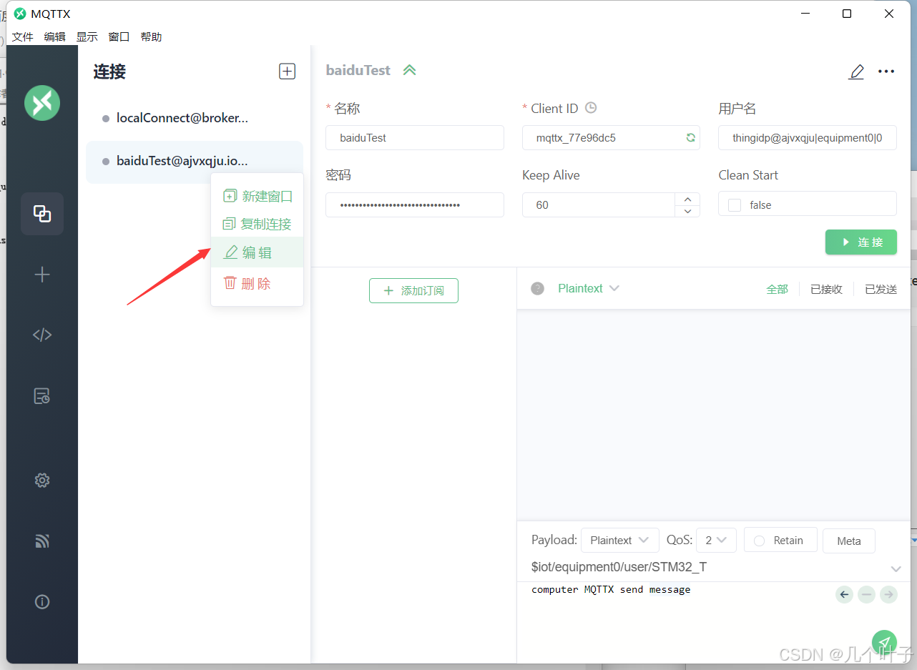
Task: Click the green 连接 button
Action: pyautogui.click(x=861, y=242)
